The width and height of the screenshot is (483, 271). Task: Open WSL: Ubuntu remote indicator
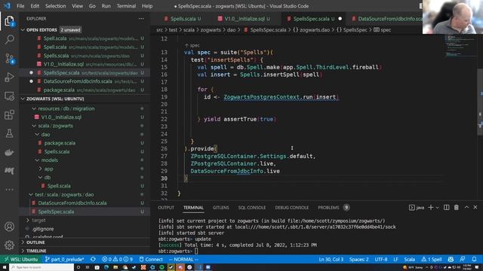(21, 259)
